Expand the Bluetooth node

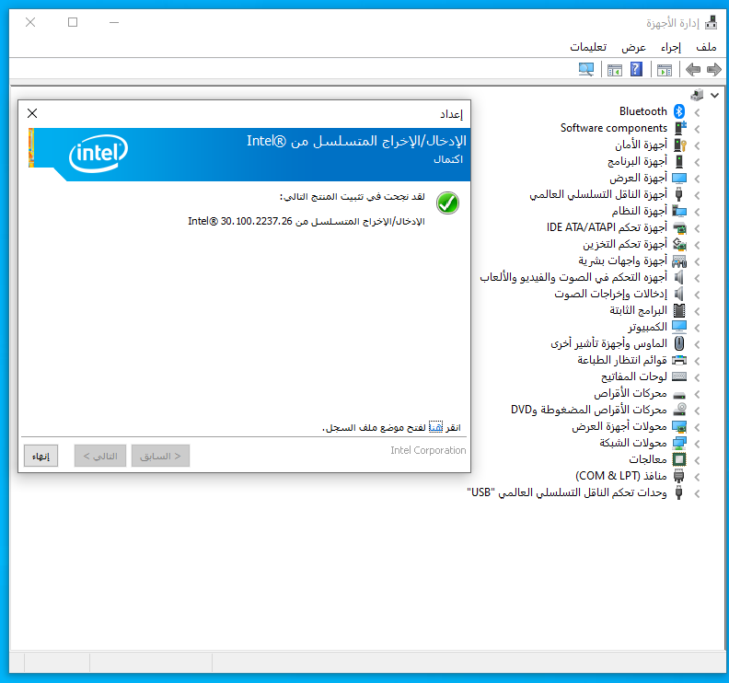[697, 112]
